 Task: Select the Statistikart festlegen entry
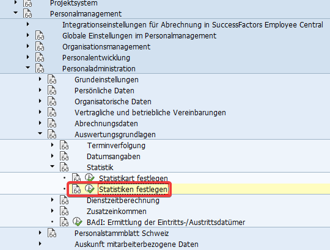[133, 179]
